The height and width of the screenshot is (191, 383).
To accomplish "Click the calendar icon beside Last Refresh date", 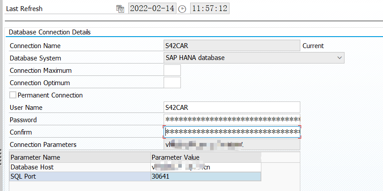I will (x=120, y=9).
